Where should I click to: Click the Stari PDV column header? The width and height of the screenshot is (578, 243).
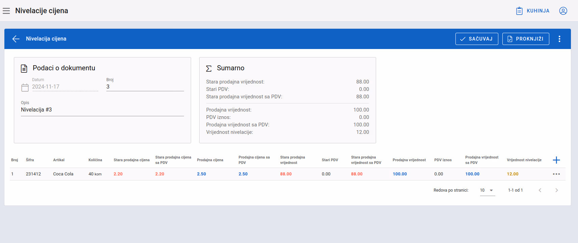click(330, 160)
